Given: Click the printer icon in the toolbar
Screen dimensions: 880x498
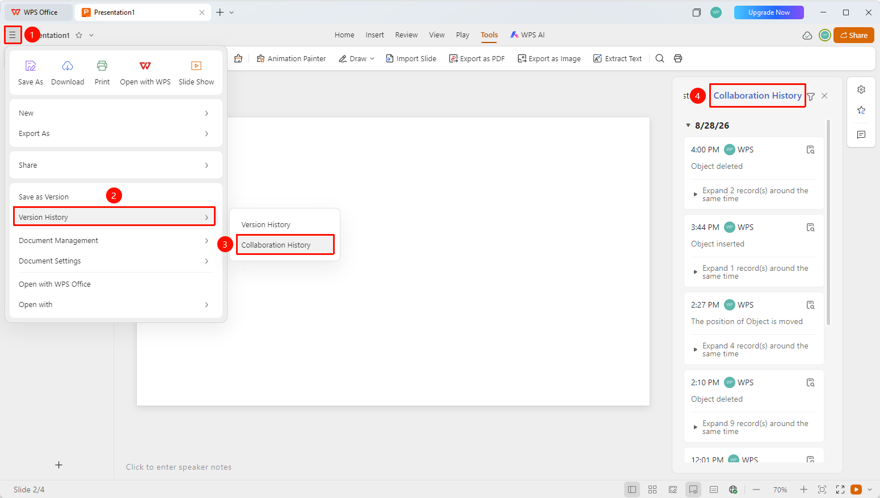Looking at the screenshot, I should click(x=678, y=58).
